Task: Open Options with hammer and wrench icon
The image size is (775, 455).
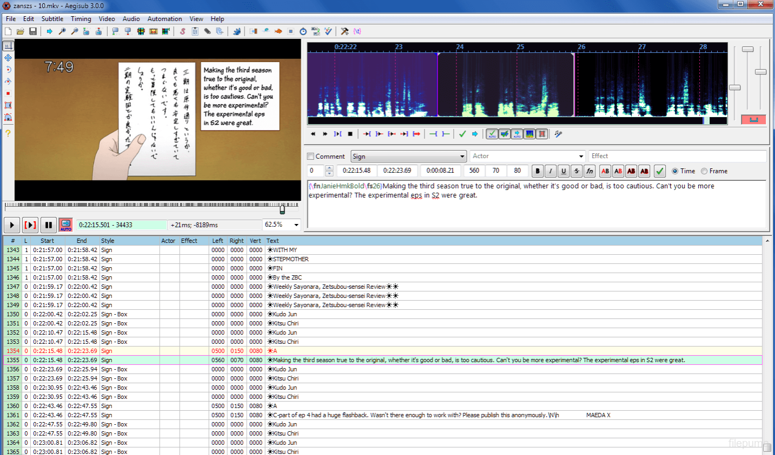Action: pos(345,31)
